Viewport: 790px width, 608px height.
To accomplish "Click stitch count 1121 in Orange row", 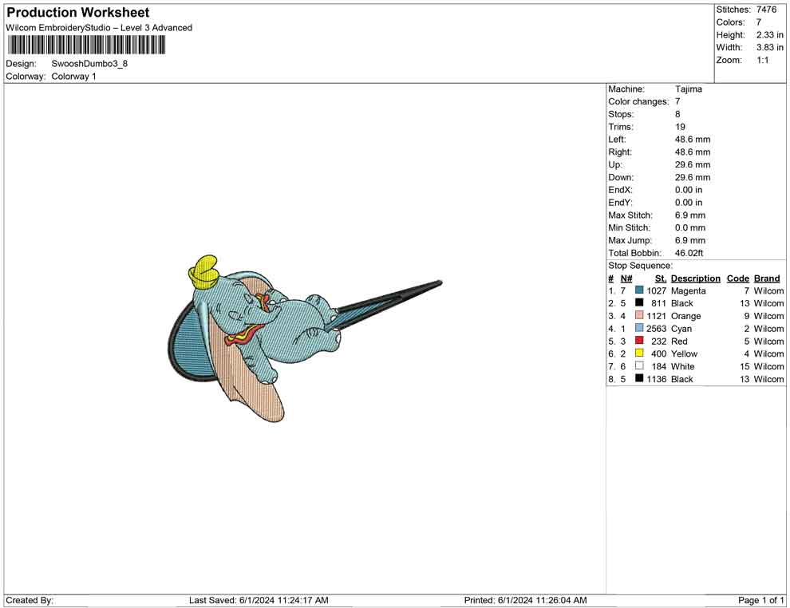I will [x=657, y=316].
